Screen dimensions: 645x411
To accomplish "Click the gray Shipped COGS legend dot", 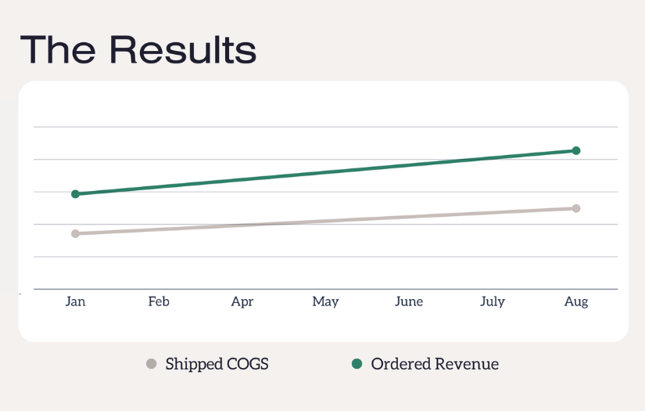I will [152, 364].
